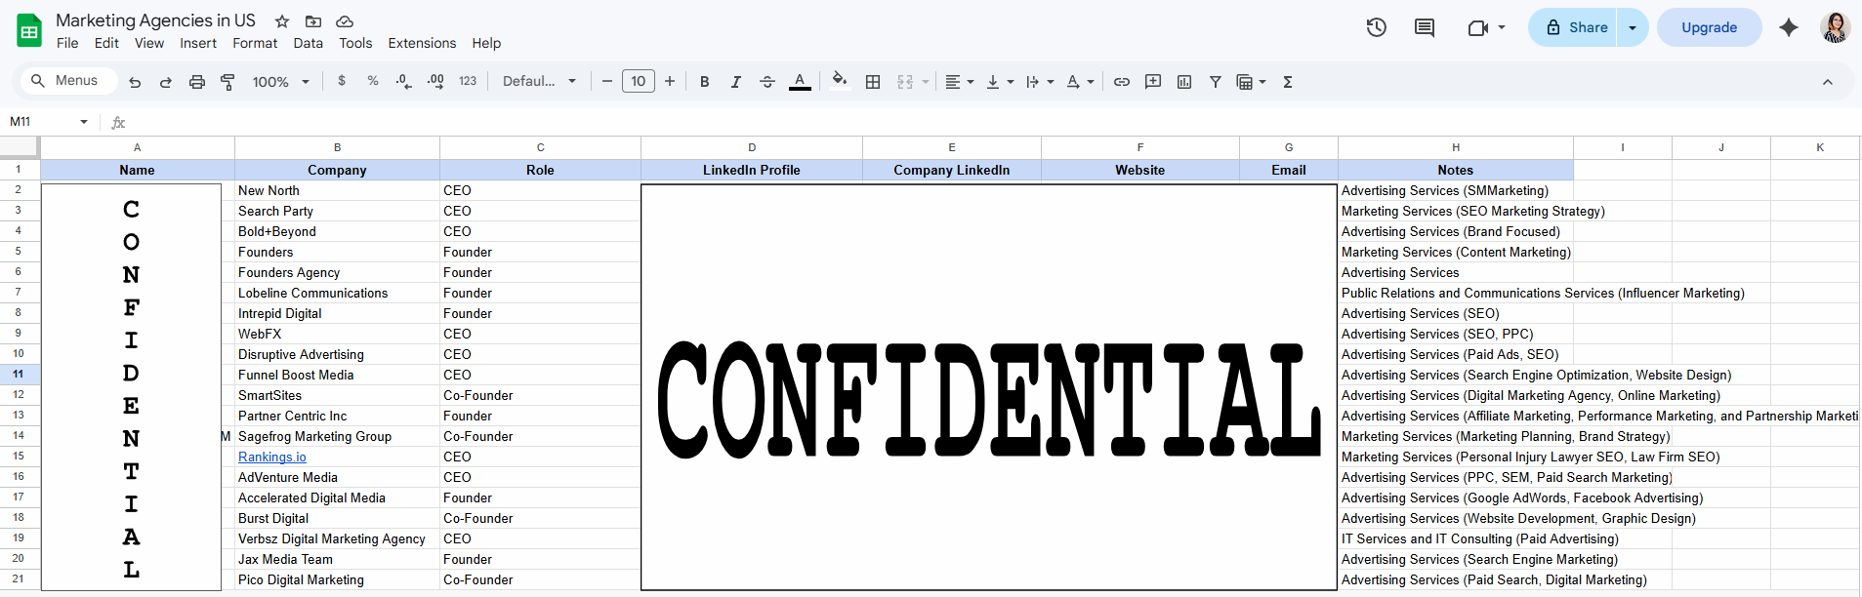Insert a link
The width and height of the screenshot is (1862, 597).
(1122, 82)
